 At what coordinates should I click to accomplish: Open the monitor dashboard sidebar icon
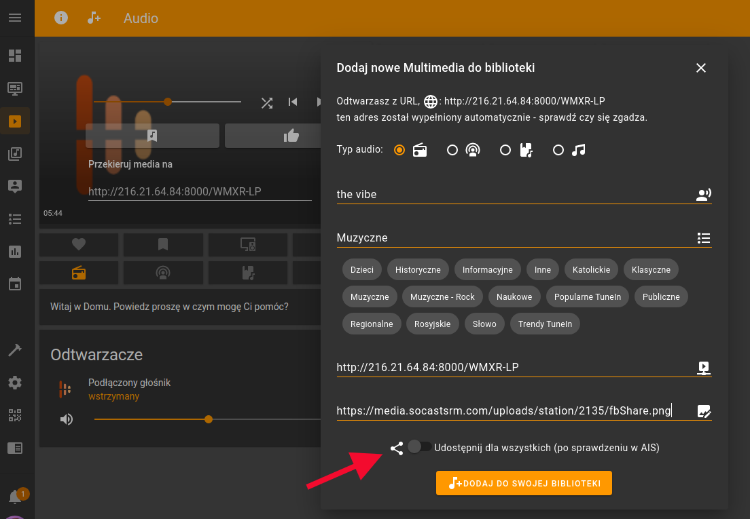point(15,88)
